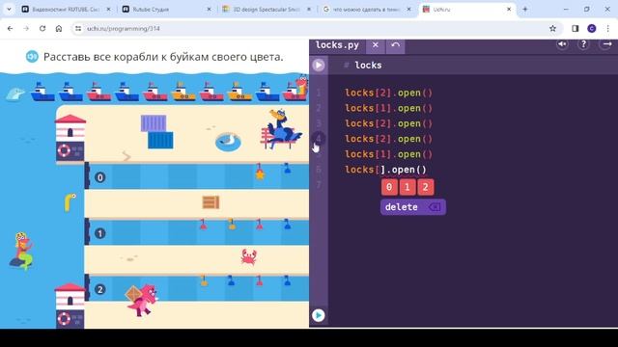Choose index 1 for locks
Viewport: 618px width, 347px height.
(407, 187)
